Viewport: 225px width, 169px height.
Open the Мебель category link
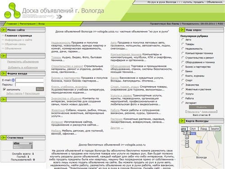point(56,131)
